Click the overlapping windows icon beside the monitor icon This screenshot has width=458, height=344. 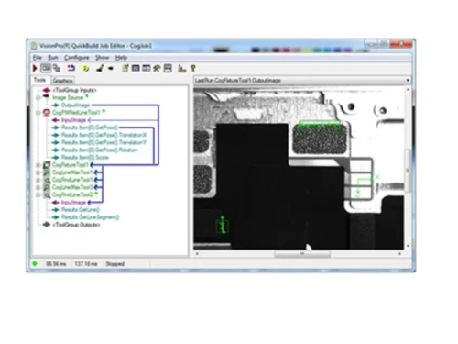57,68
